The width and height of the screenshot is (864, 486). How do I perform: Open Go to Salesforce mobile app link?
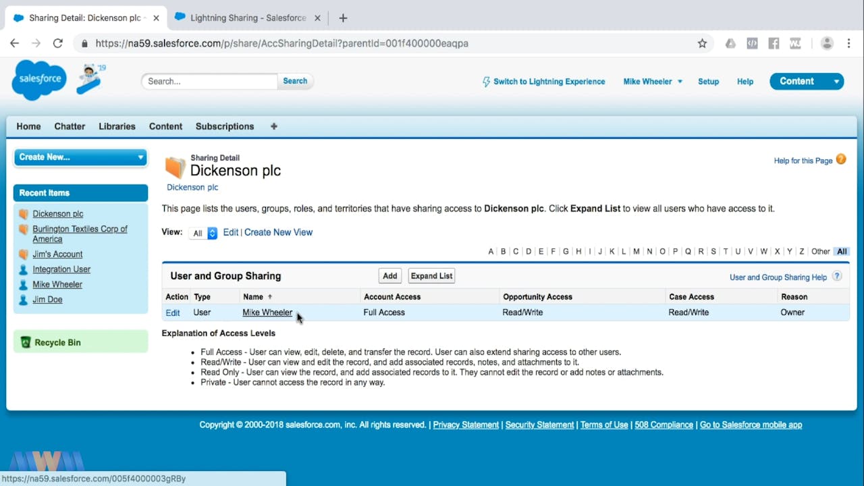pos(751,425)
